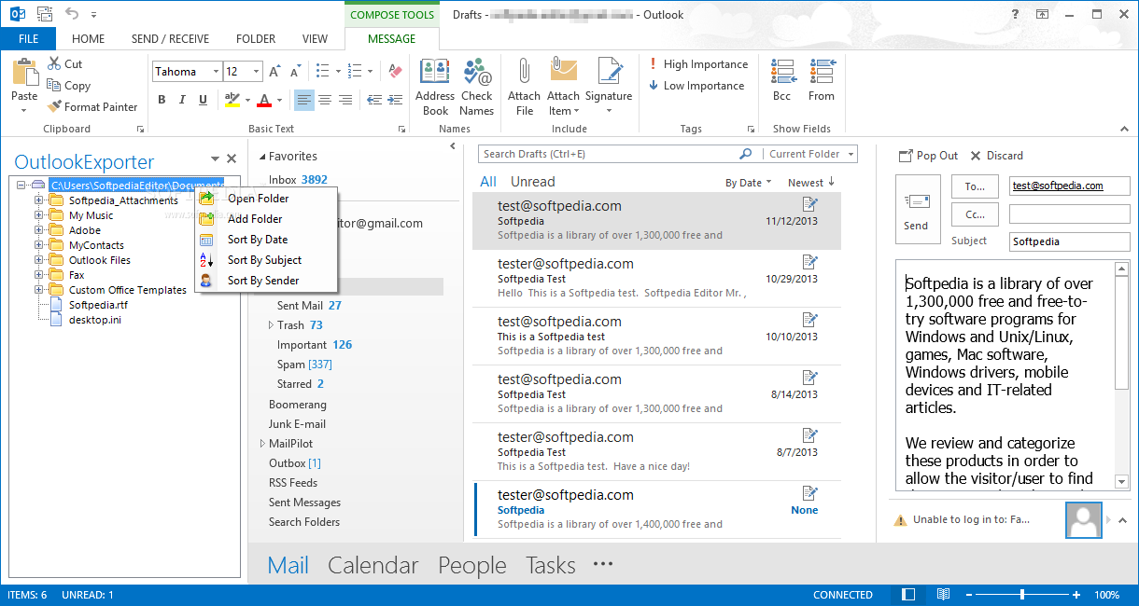Click the message body scrollbar
This screenshot has width=1139, height=606.
tap(1122, 375)
